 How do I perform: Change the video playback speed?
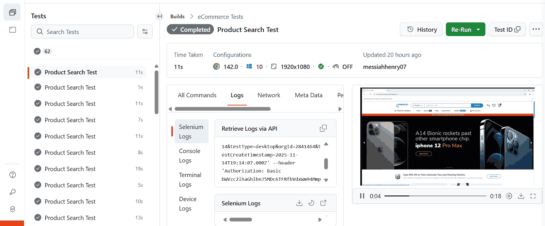[509, 196]
